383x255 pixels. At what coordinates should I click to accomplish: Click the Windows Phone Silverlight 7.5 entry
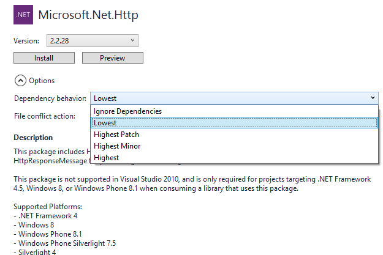[65, 243]
